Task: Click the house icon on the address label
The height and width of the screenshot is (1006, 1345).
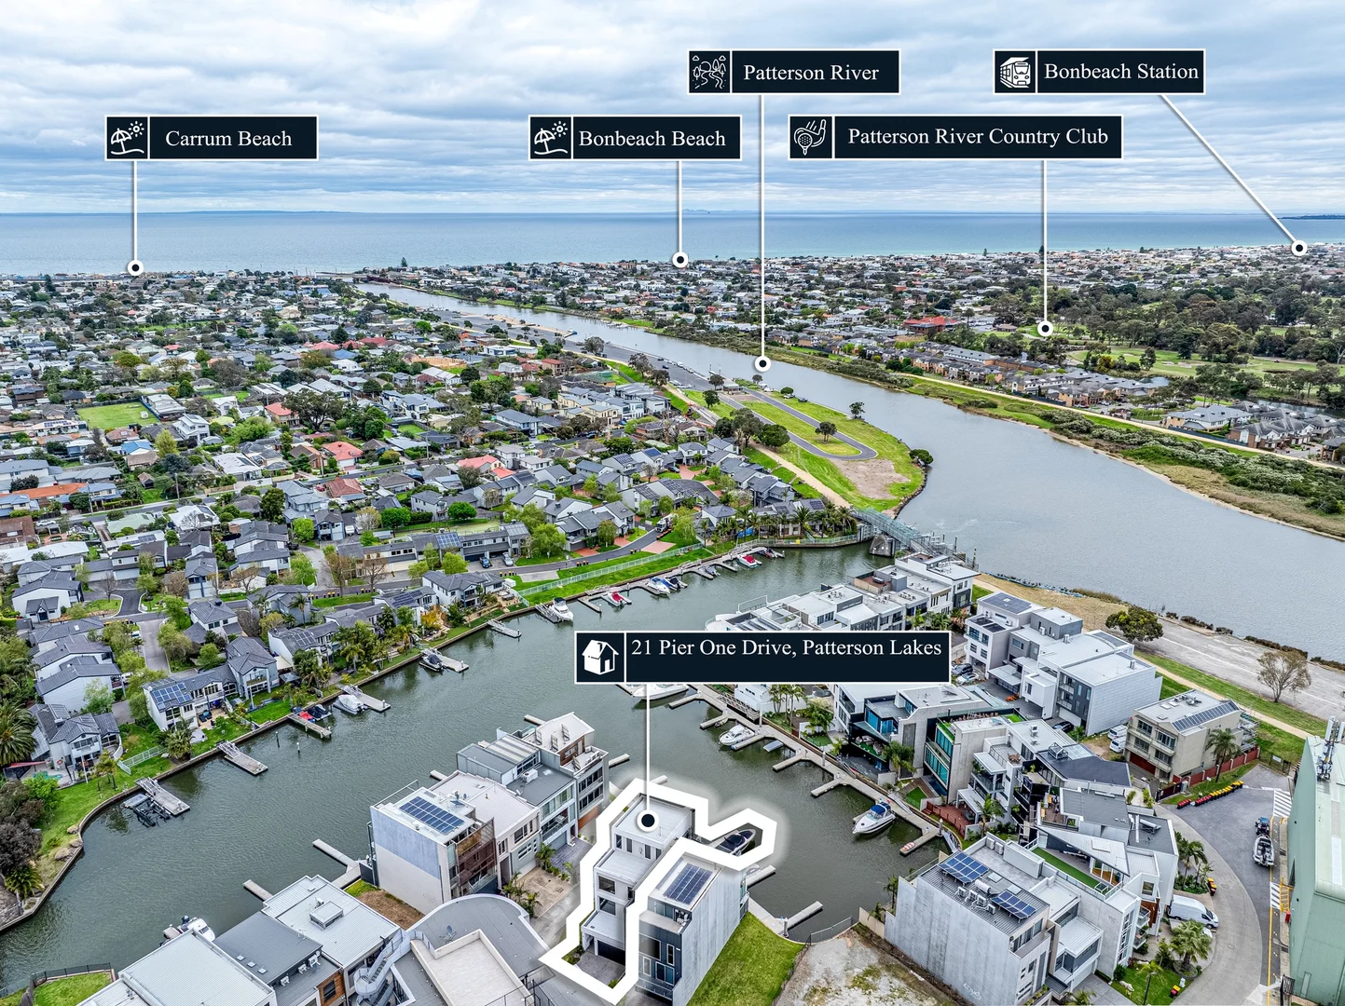Action: (x=601, y=655)
